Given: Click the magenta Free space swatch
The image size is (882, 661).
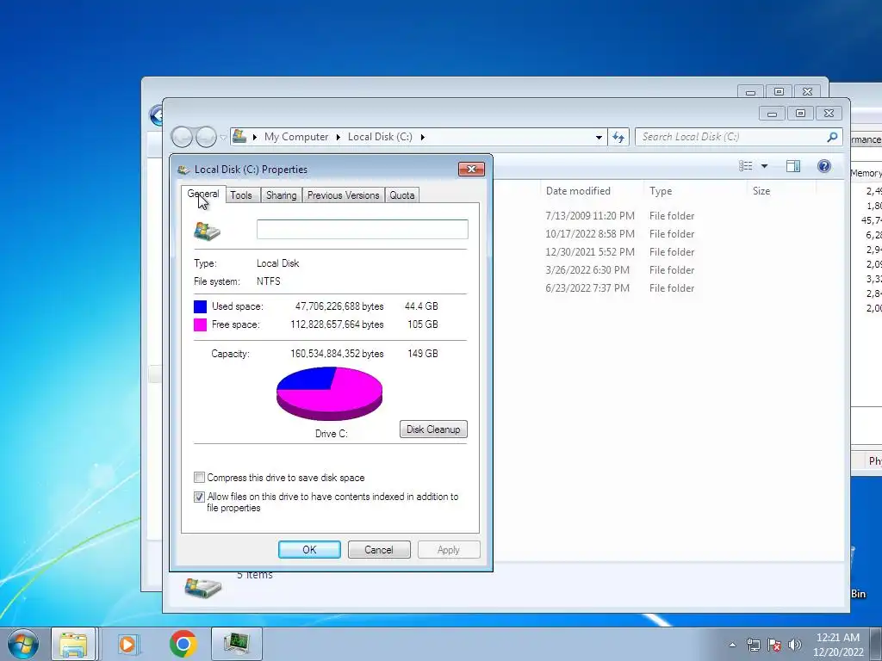Looking at the screenshot, I should point(200,324).
